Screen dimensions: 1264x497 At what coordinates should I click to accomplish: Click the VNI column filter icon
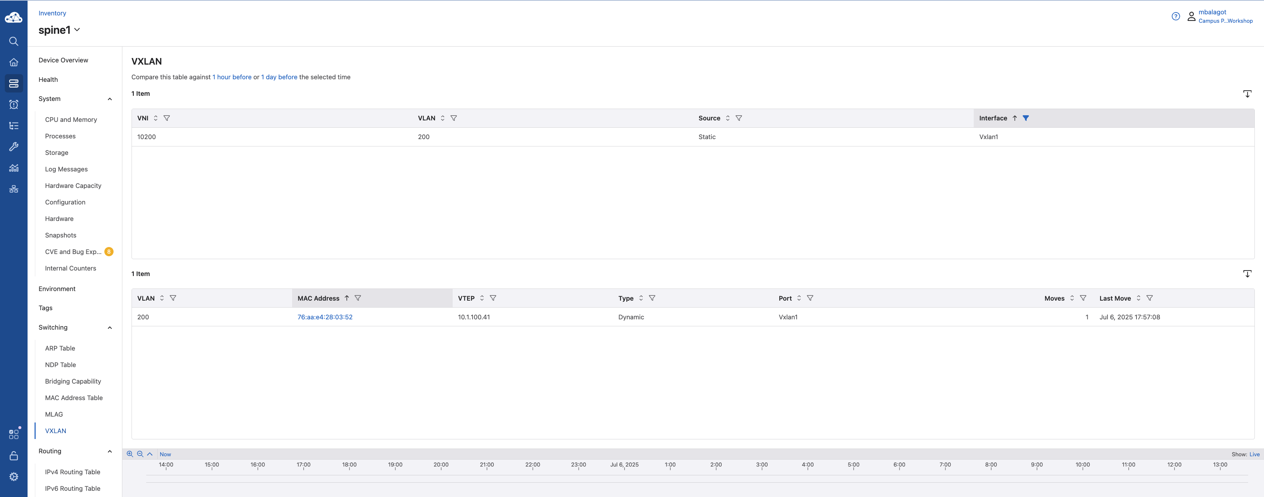[x=167, y=118]
